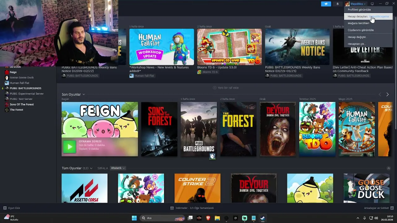The height and width of the screenshot is (223, 397).
Task: Open the Alfabetik sort dropdown
Action: click(x=118, y=168)
